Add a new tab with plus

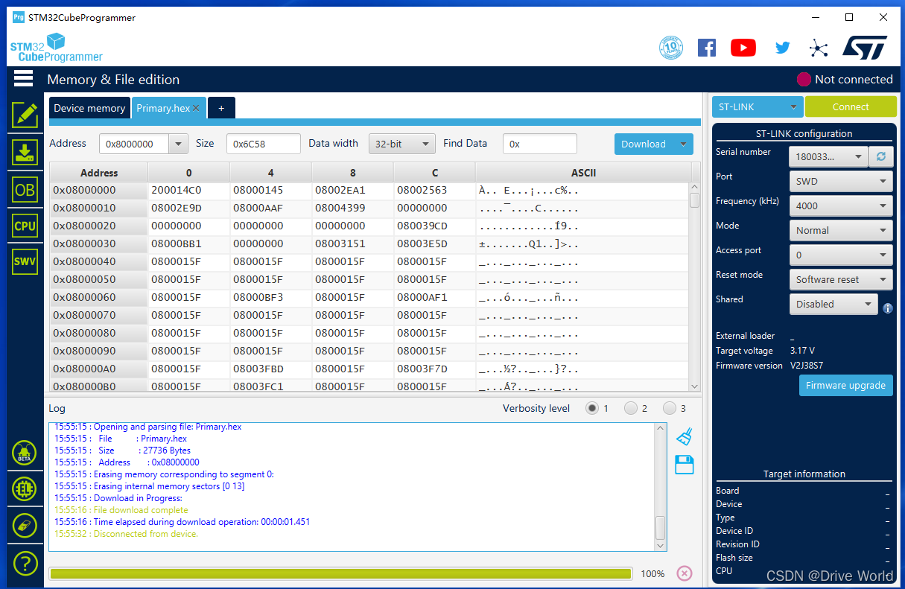coord(221,108)
